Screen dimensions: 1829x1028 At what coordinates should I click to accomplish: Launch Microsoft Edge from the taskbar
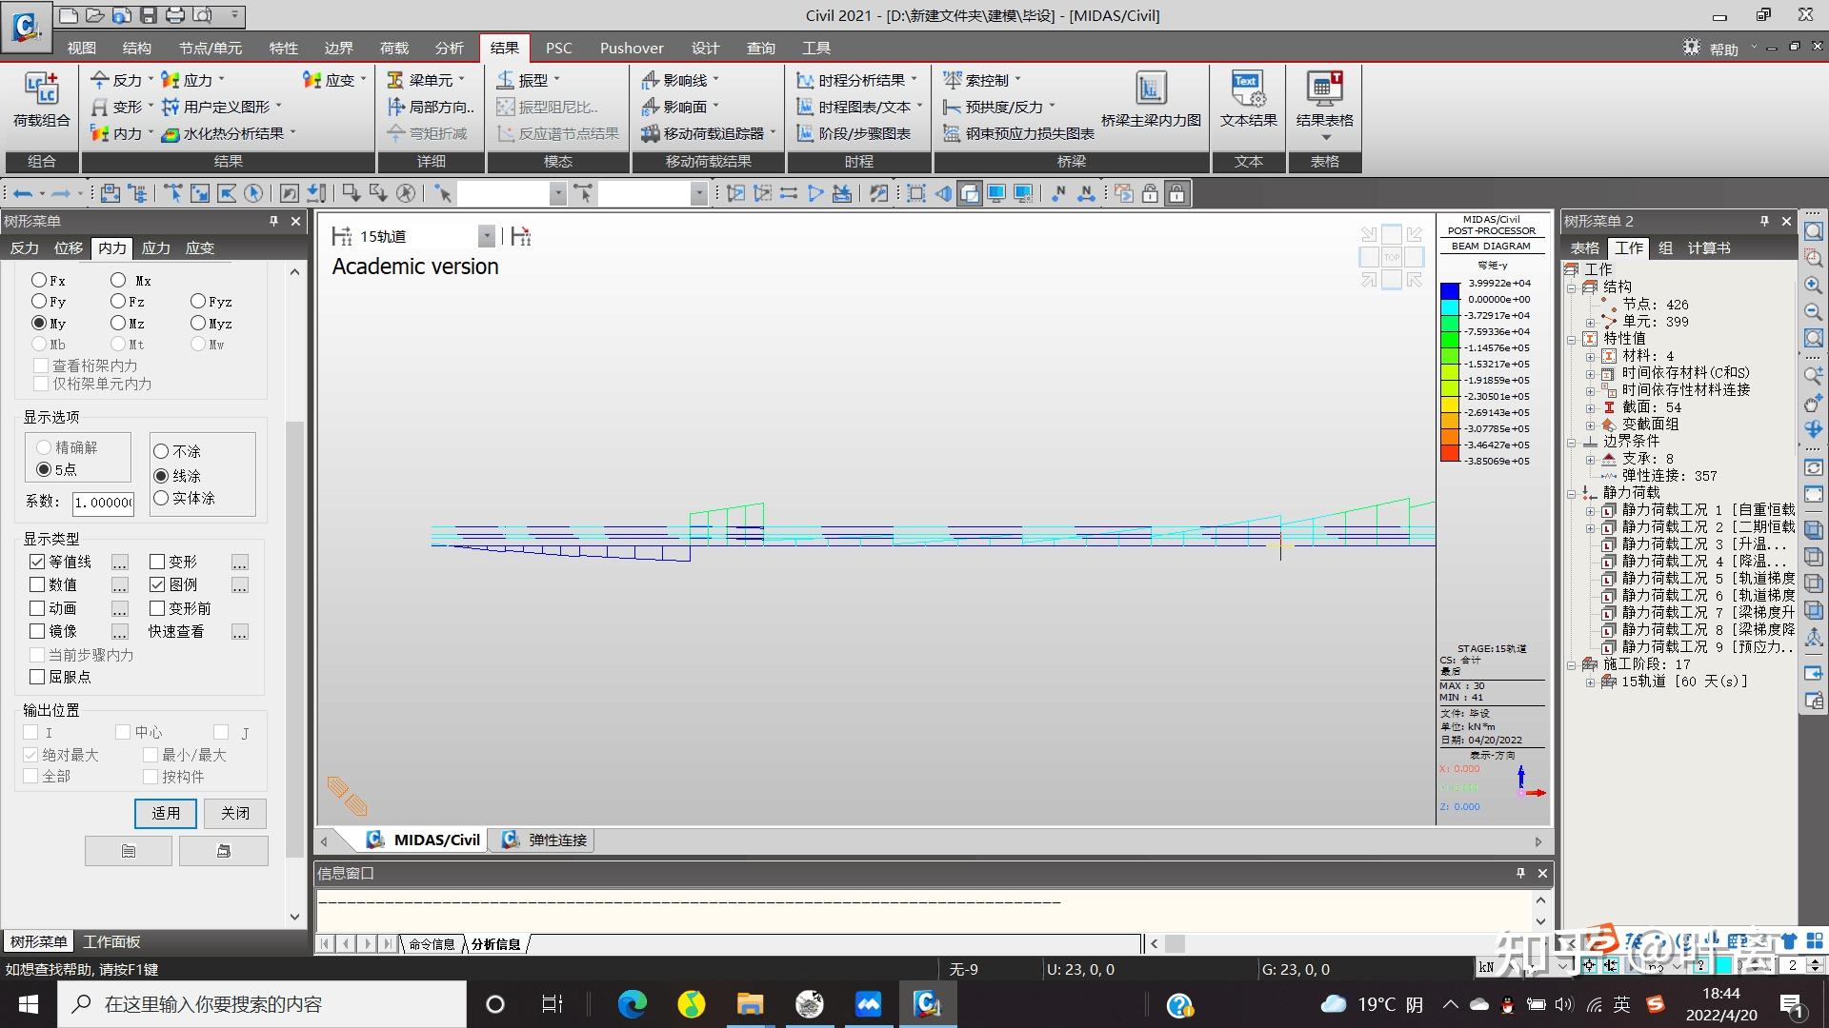tap(632, 1004)
